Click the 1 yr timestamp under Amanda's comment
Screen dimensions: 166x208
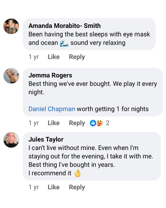tap(34, 57)
